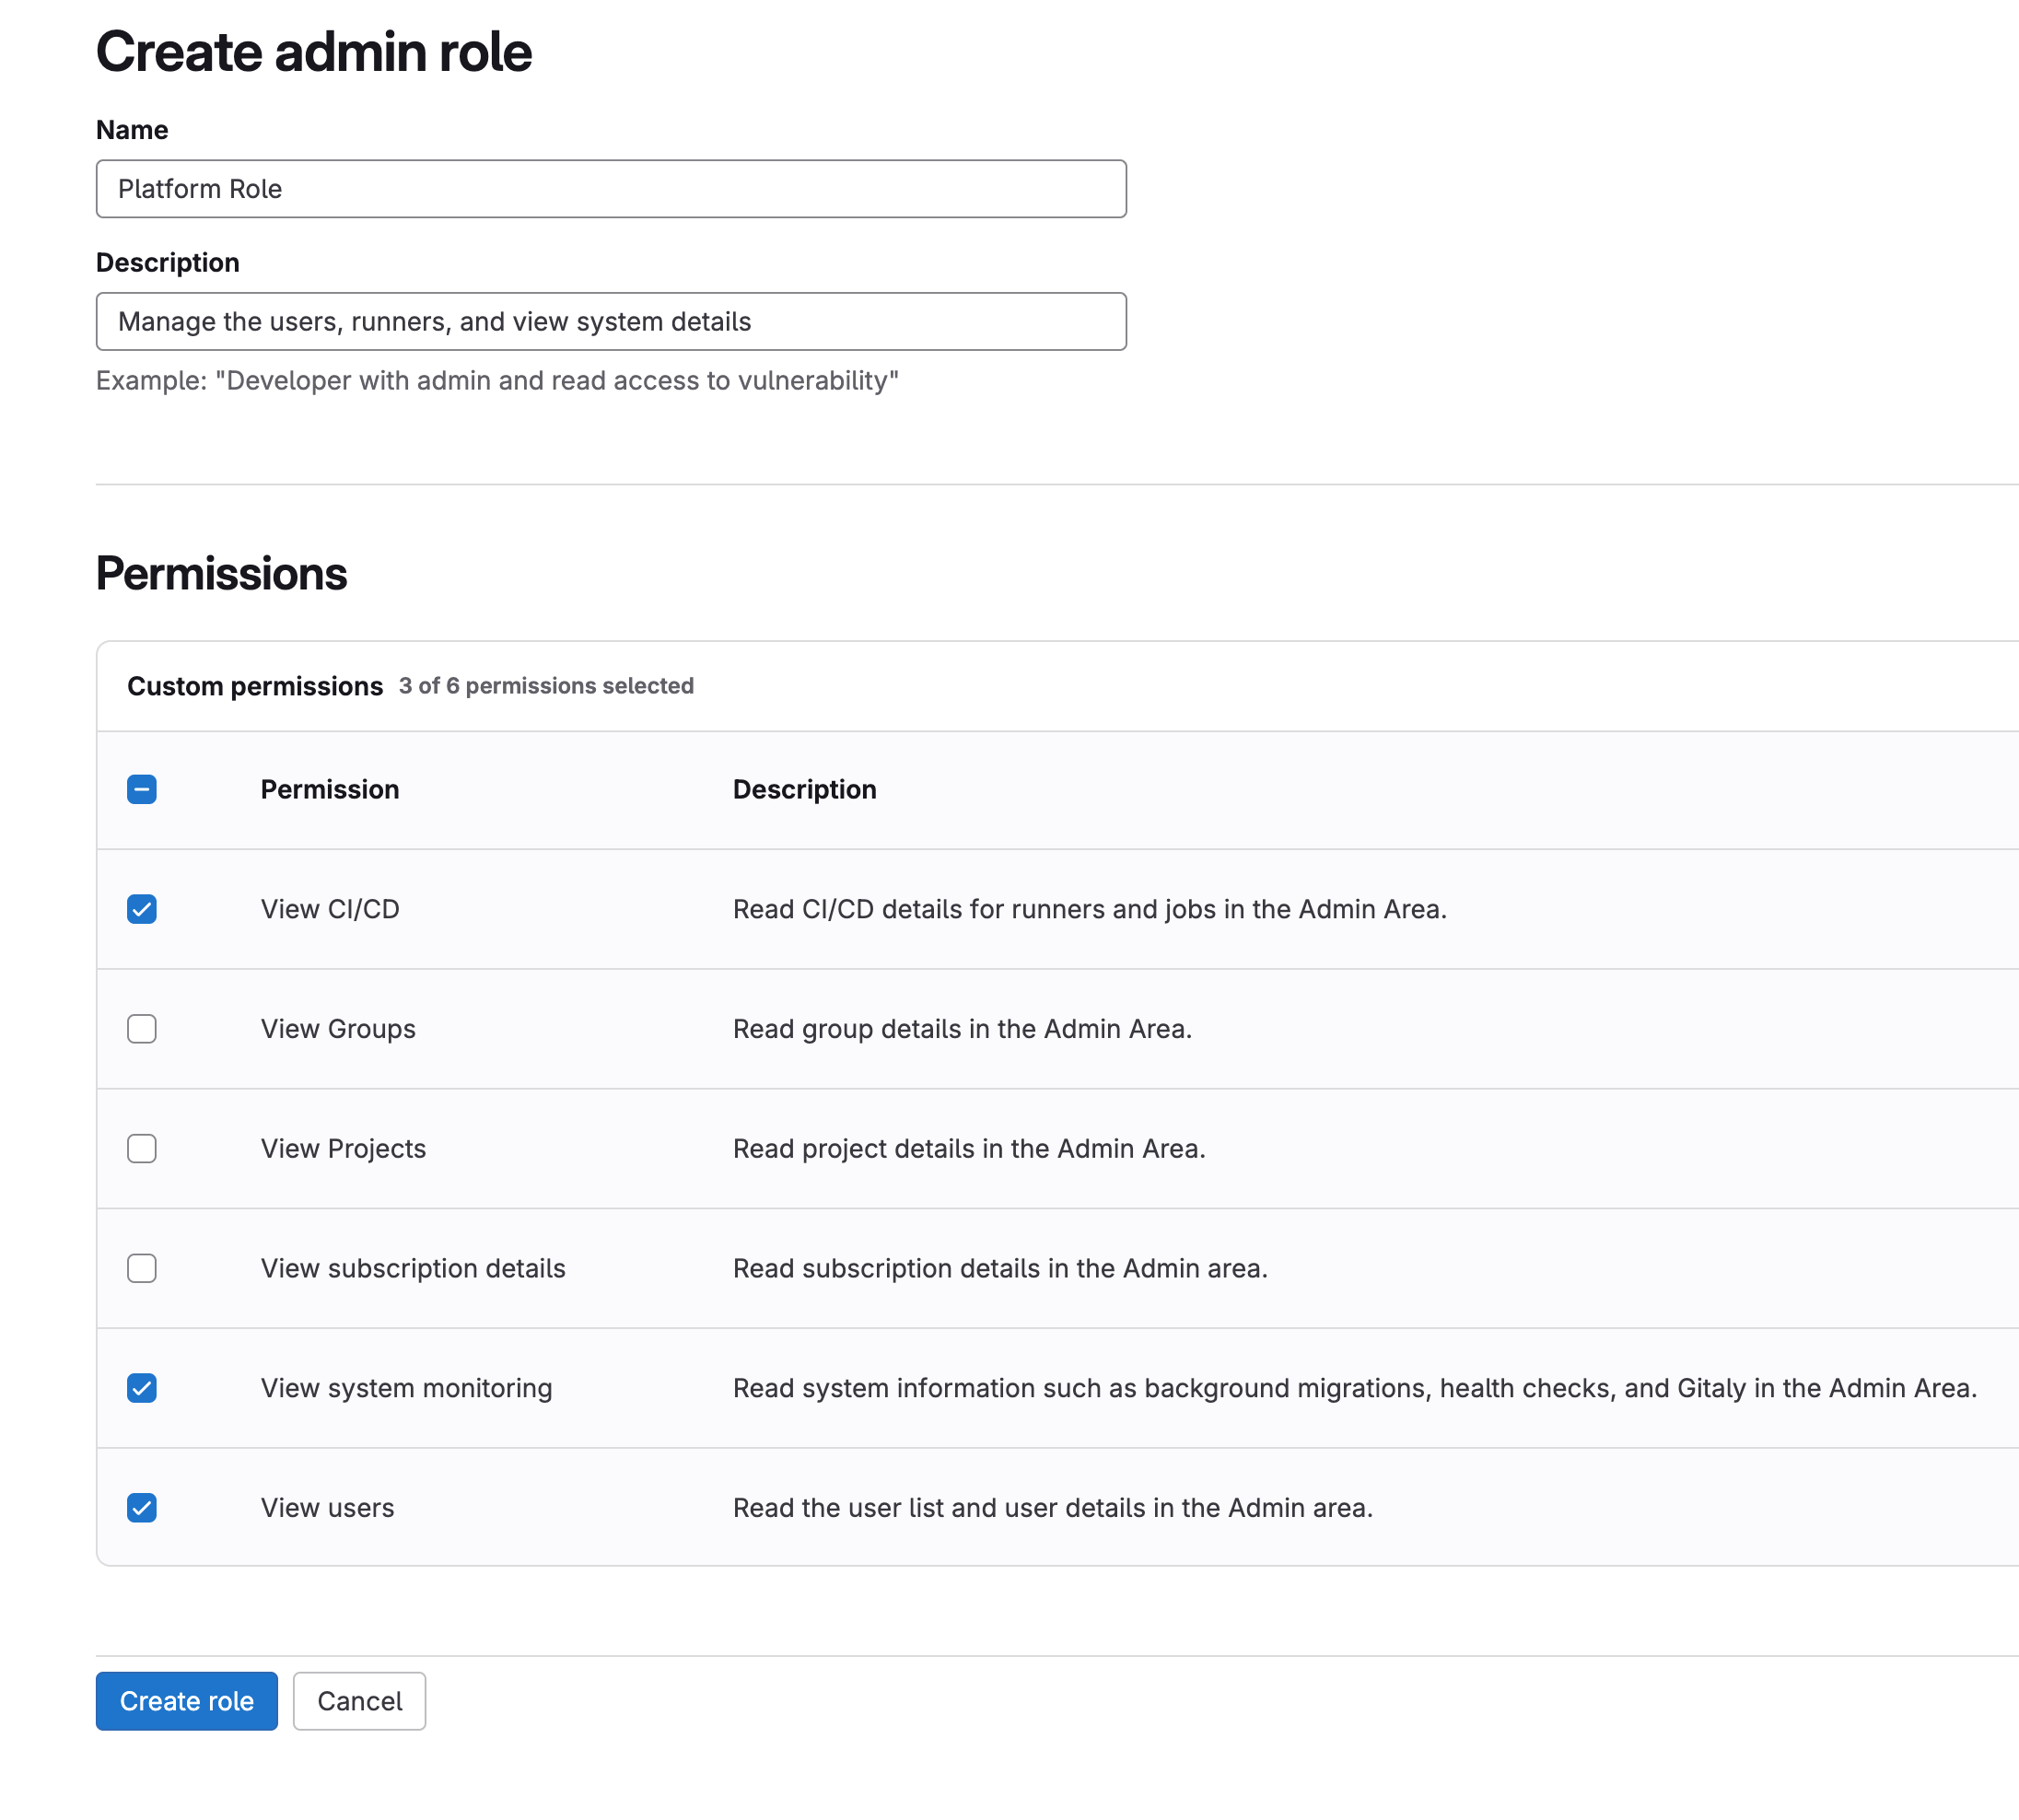
Task: Click the View subscription details row description
Action: [x=999, y=1268]
